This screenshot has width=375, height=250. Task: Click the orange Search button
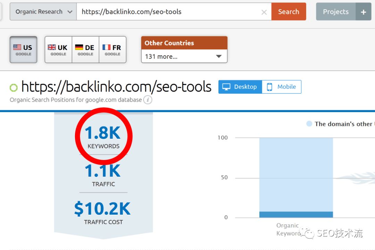click(289, 12)
